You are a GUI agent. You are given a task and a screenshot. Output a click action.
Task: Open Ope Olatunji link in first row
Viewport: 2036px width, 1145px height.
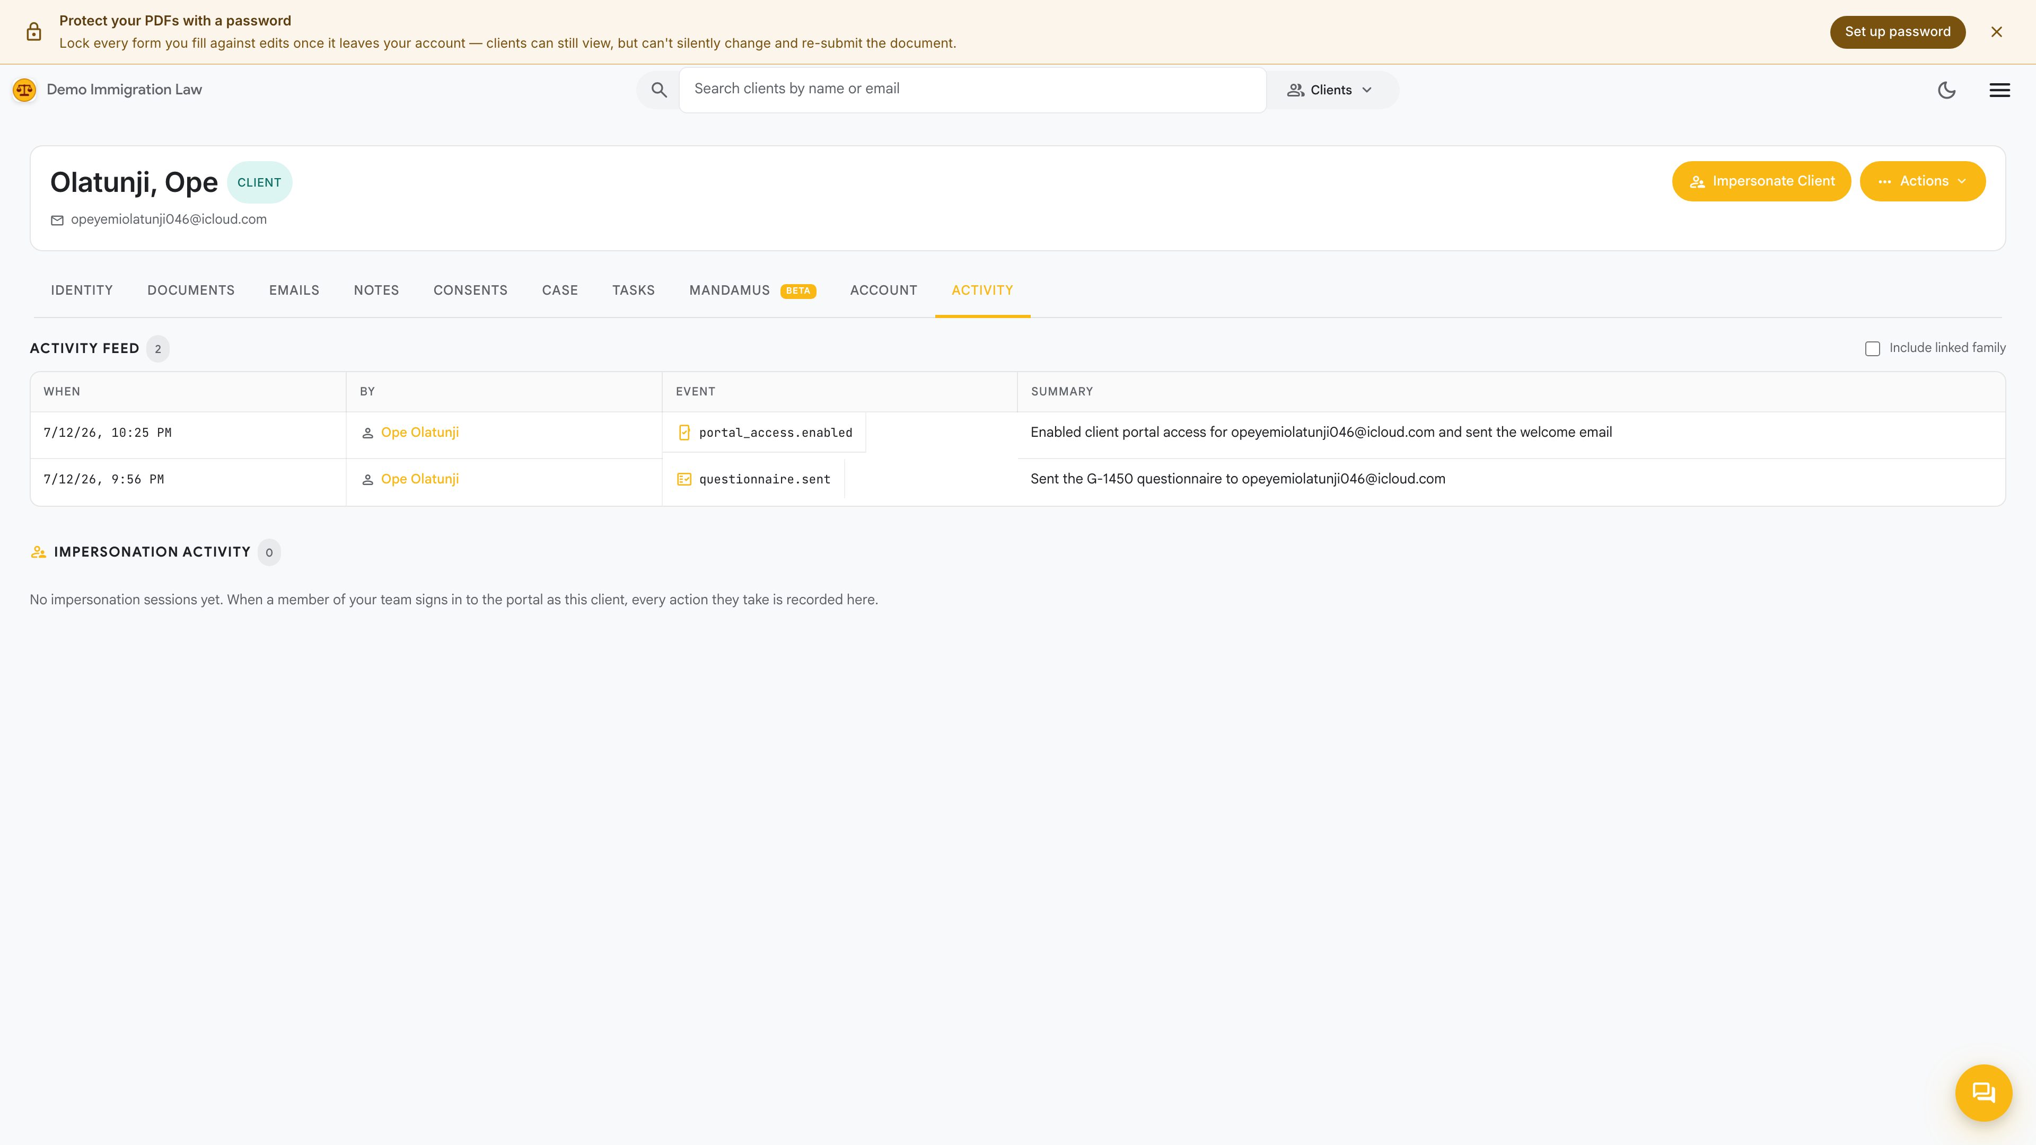(x=420, y=432)
